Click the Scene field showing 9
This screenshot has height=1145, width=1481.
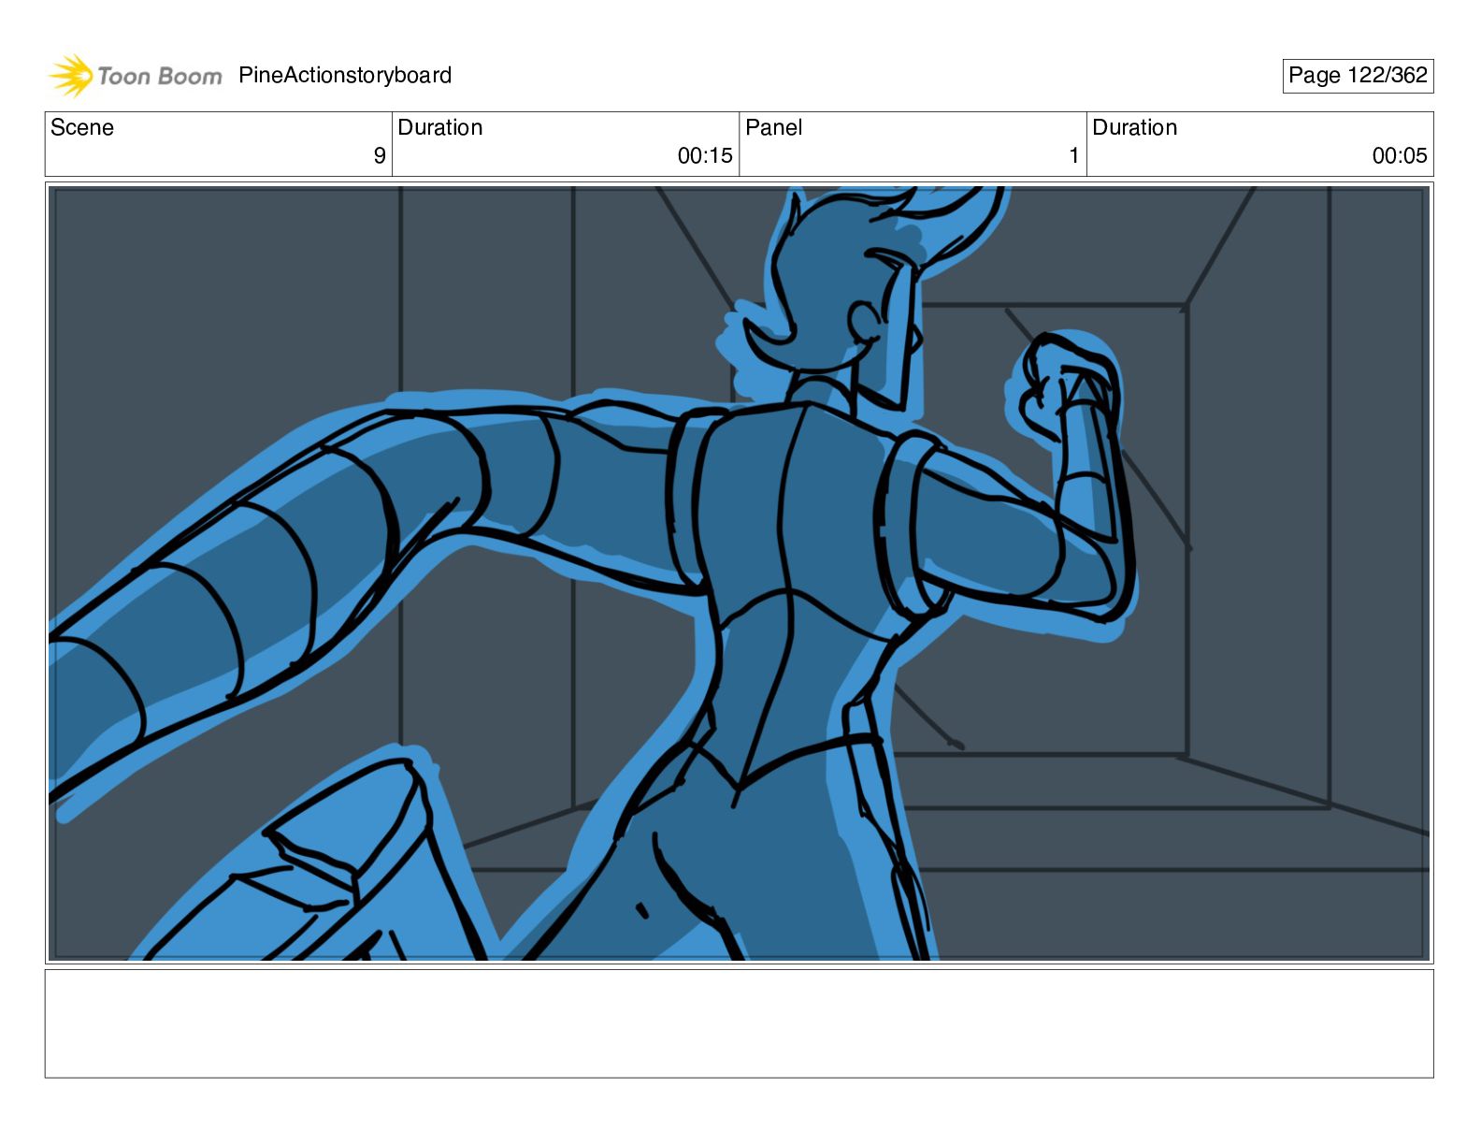219,144
